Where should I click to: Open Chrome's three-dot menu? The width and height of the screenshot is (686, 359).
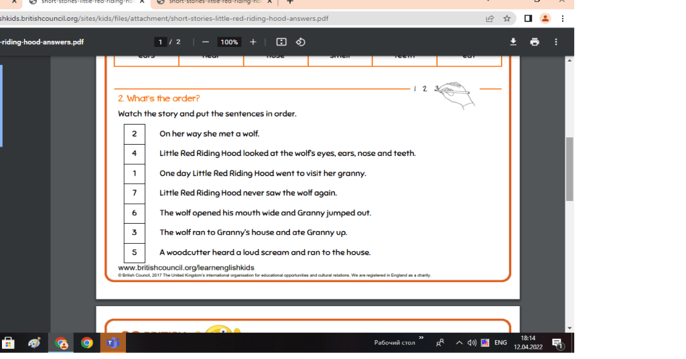point(562,18)
